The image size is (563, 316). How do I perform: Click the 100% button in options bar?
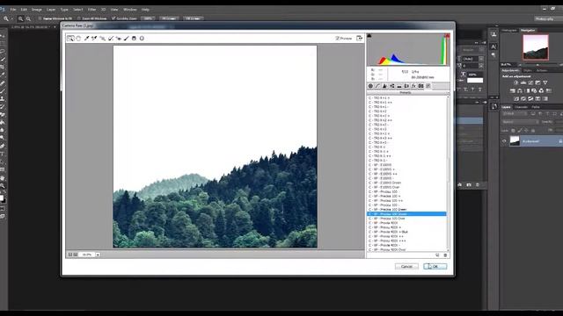pos(149,18)
